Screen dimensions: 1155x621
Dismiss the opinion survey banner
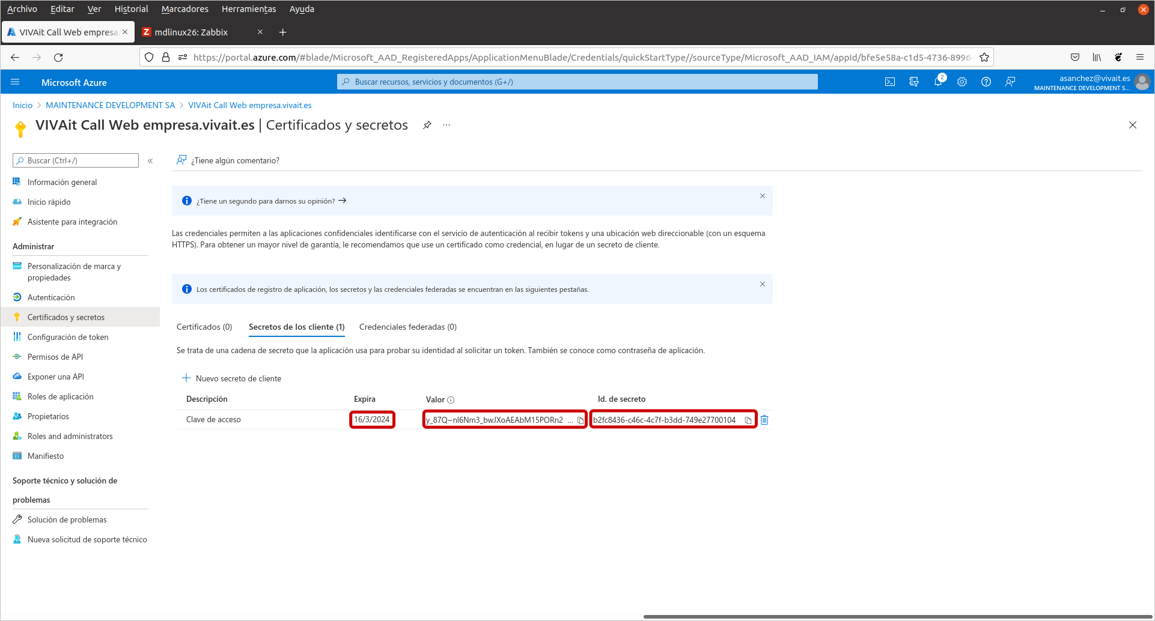coord(763,196)
